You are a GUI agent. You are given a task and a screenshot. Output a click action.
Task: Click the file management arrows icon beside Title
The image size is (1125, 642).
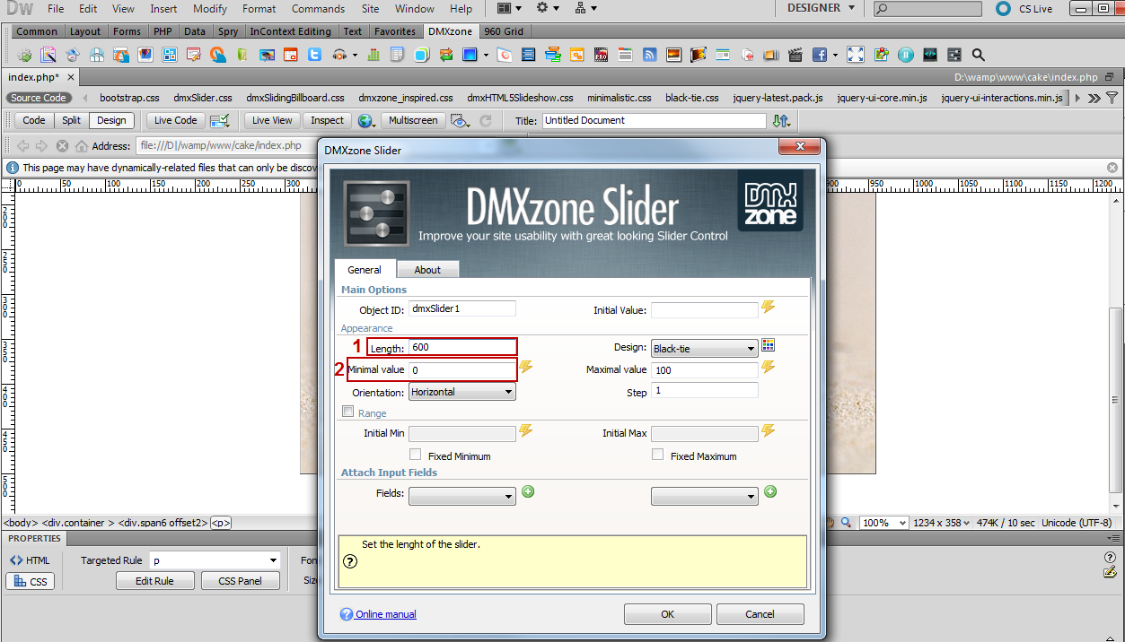781,120
